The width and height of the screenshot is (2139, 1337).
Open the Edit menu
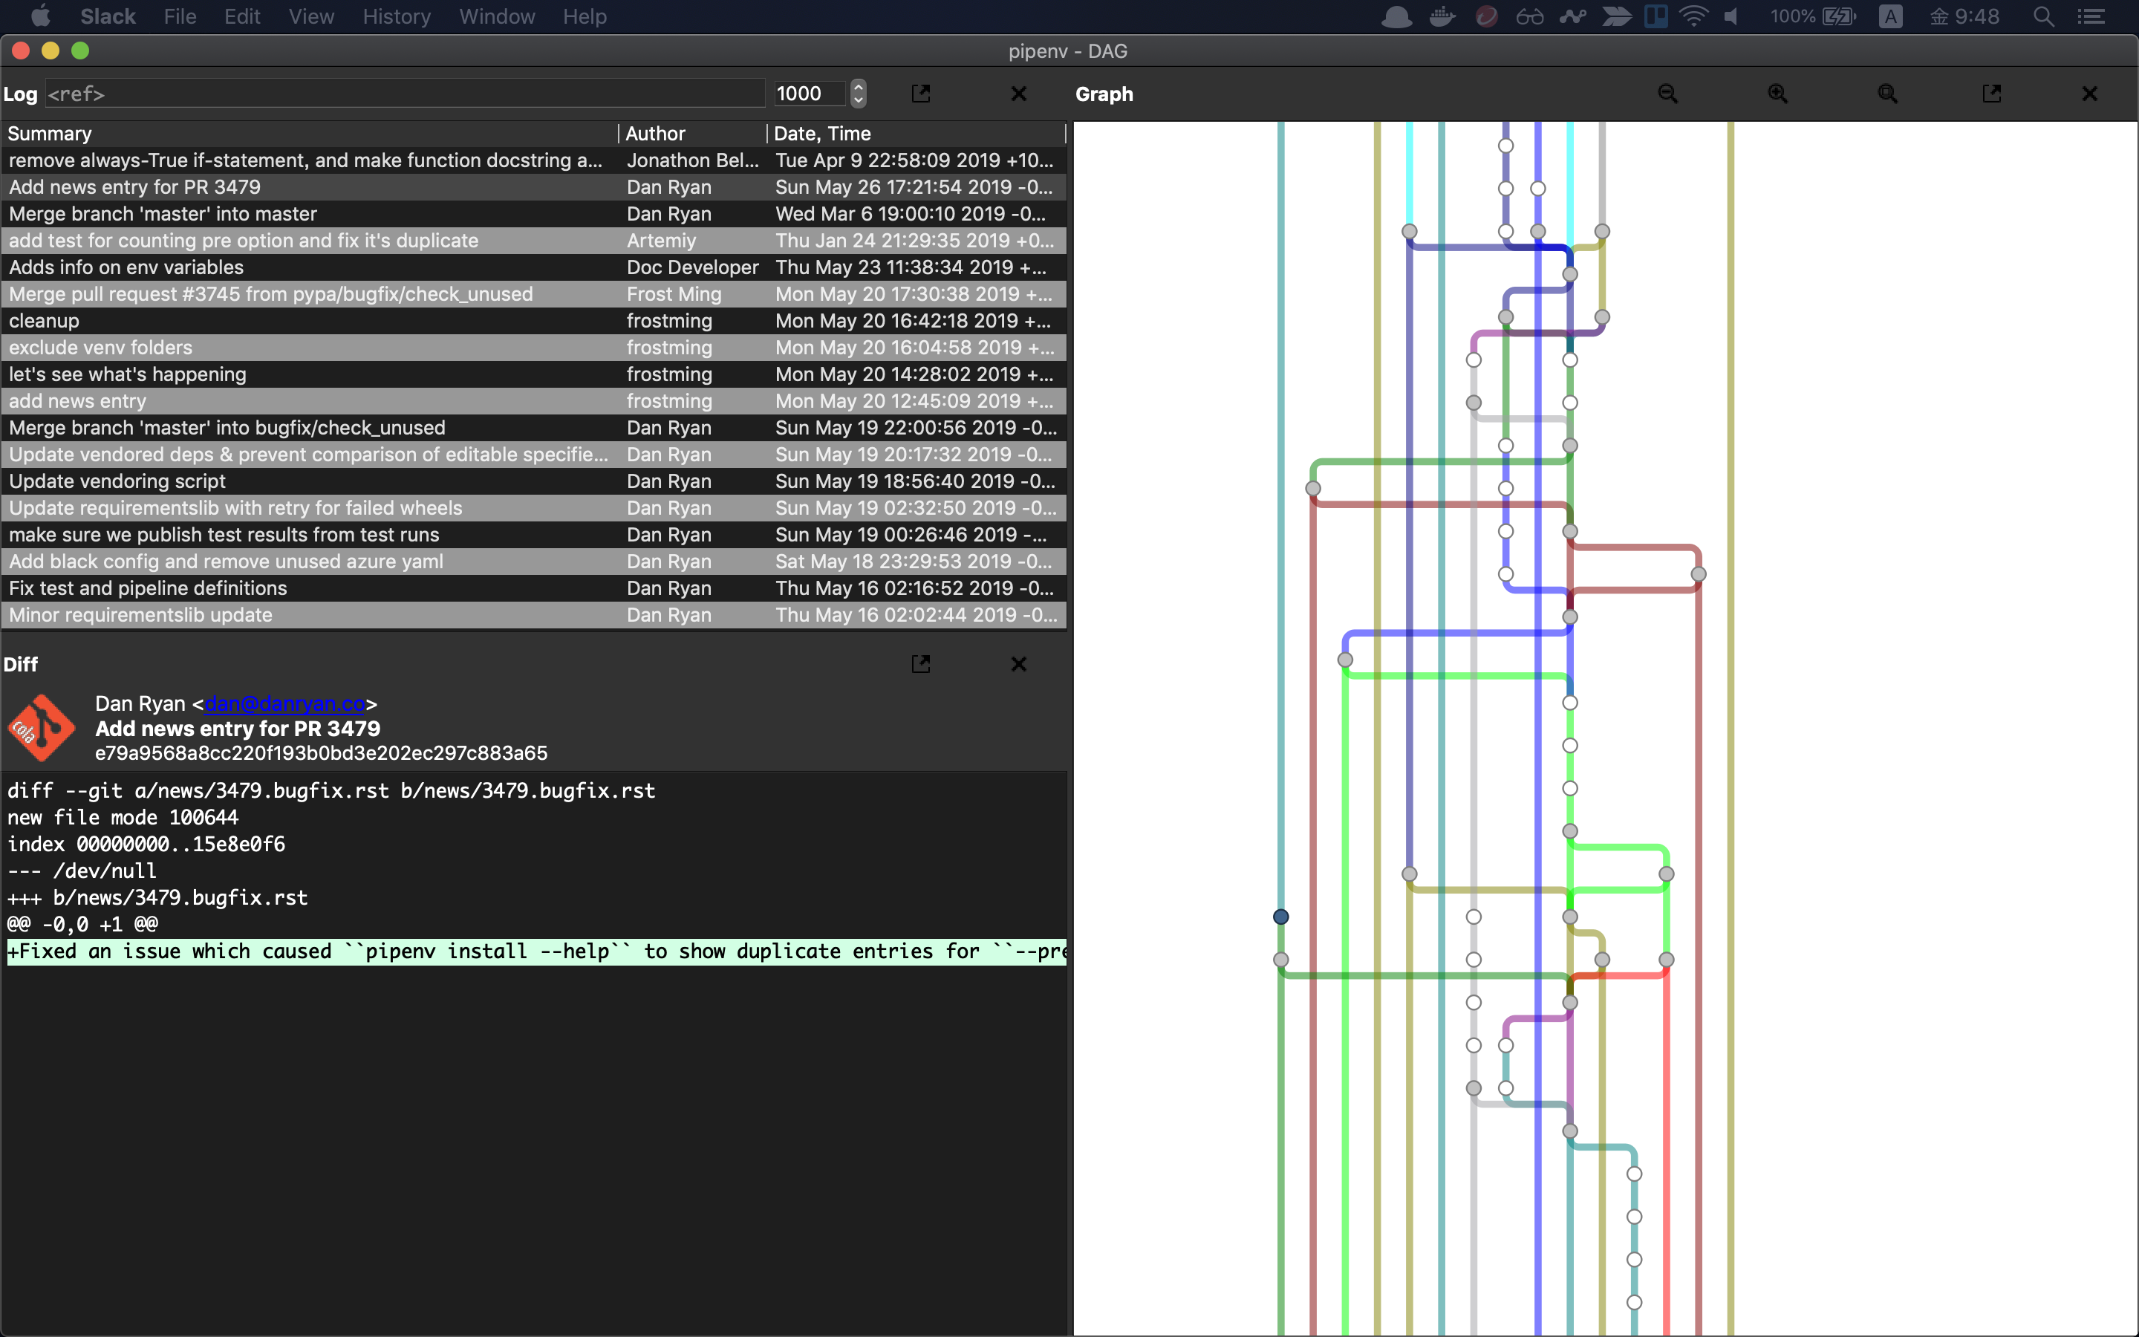tap(241, 17)
